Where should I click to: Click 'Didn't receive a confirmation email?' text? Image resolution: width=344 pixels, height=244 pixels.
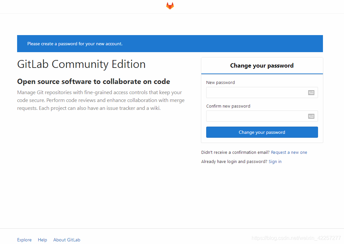point(235,152)
